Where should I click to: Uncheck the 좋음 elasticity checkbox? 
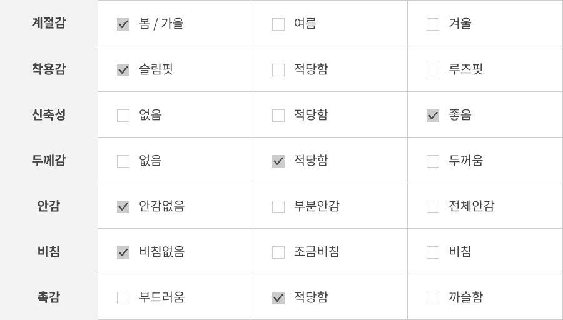click(433, 116)
